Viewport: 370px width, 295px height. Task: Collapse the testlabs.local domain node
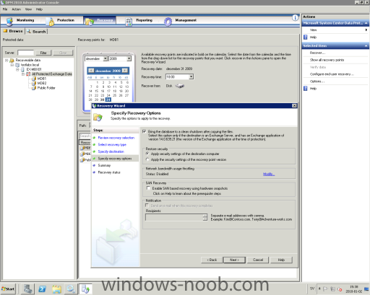(x=12, y=65)
